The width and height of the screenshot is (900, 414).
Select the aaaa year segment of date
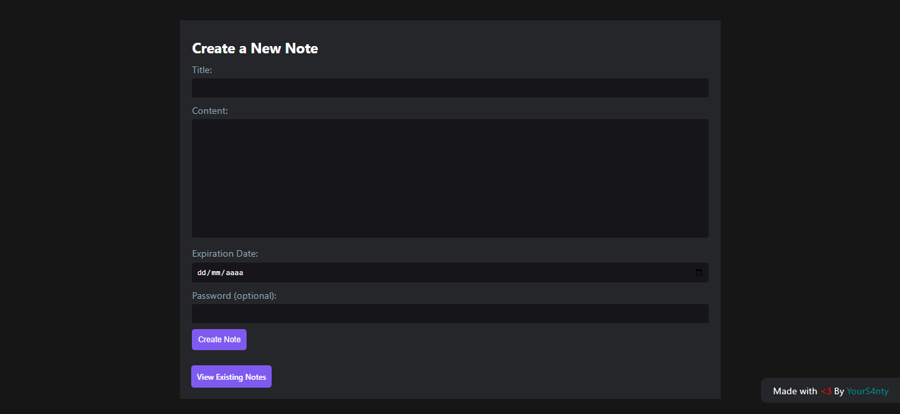click(x=235, y=272)
